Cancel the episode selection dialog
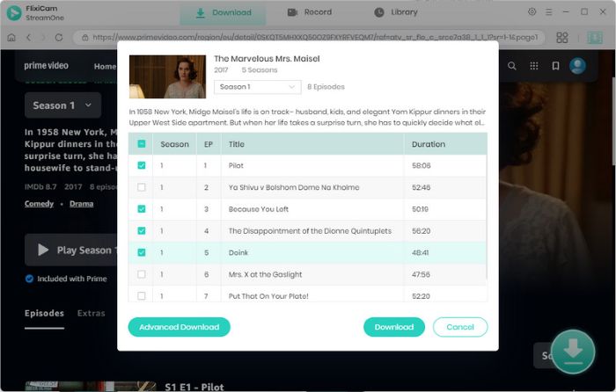 (x=460, y=327)
